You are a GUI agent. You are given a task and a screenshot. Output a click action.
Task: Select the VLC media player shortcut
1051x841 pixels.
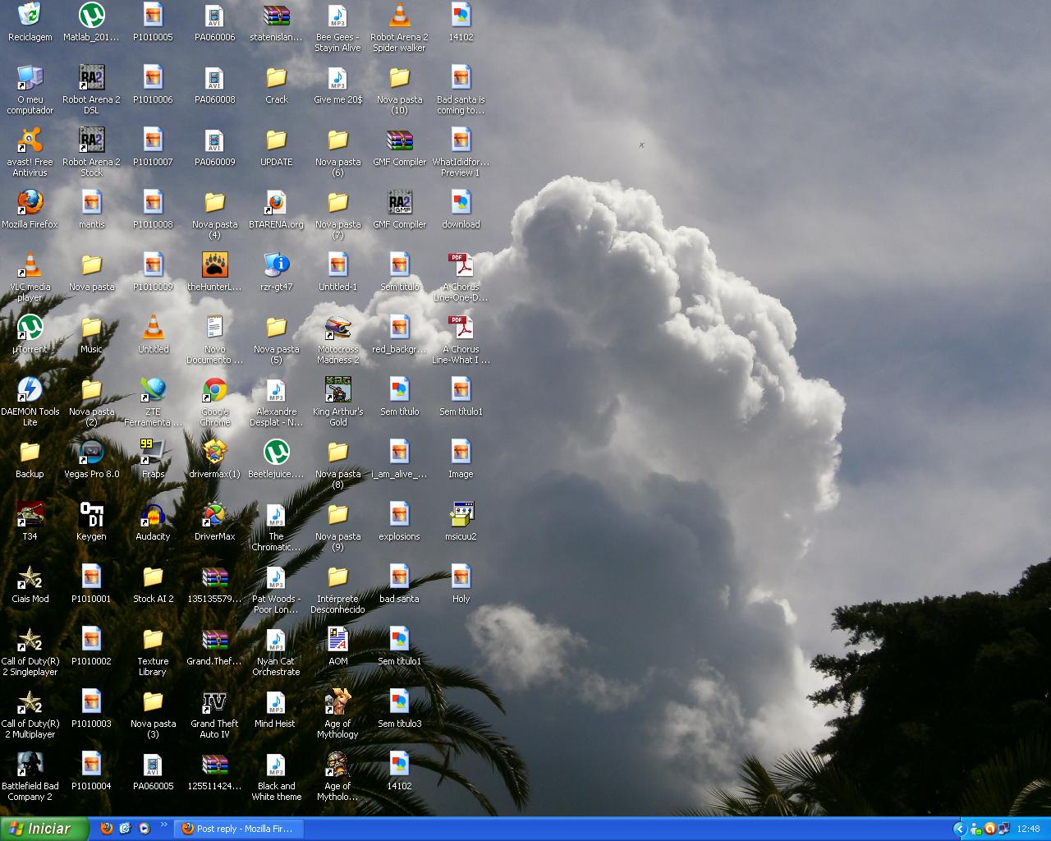tap(30, 265)
